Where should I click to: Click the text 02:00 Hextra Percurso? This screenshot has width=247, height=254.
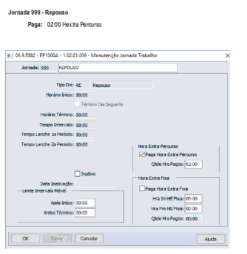(x=74, y=25)
